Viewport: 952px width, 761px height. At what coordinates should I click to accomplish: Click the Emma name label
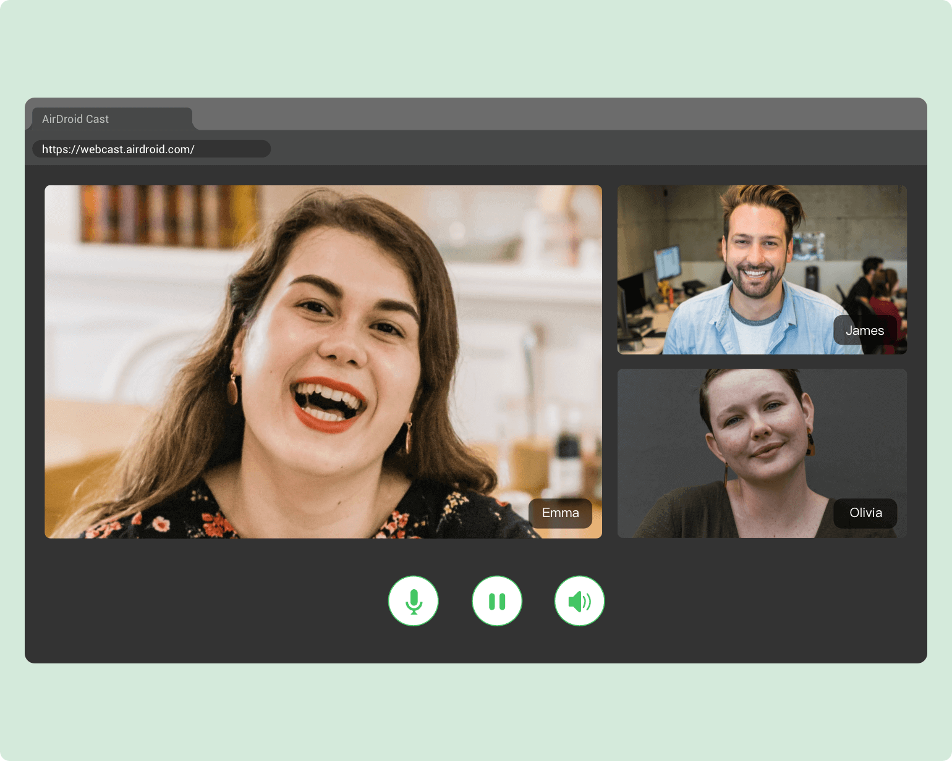[x=560, y=513]
